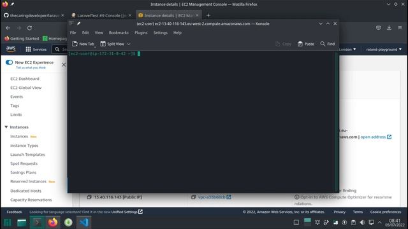Open the File menu in Konsole
Viewport: 408px width, 229px height.
click(x=73, y=32)
